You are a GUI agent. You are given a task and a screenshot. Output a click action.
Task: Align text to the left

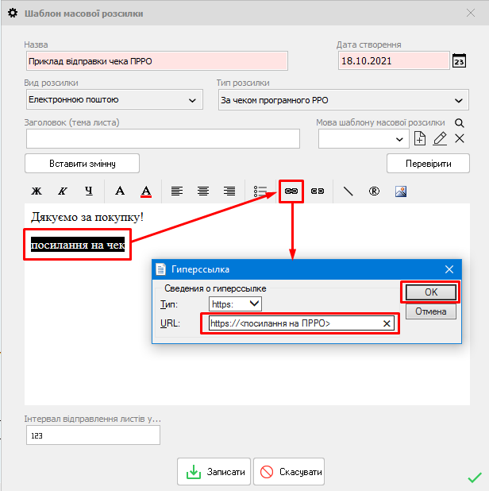[177, 191]
